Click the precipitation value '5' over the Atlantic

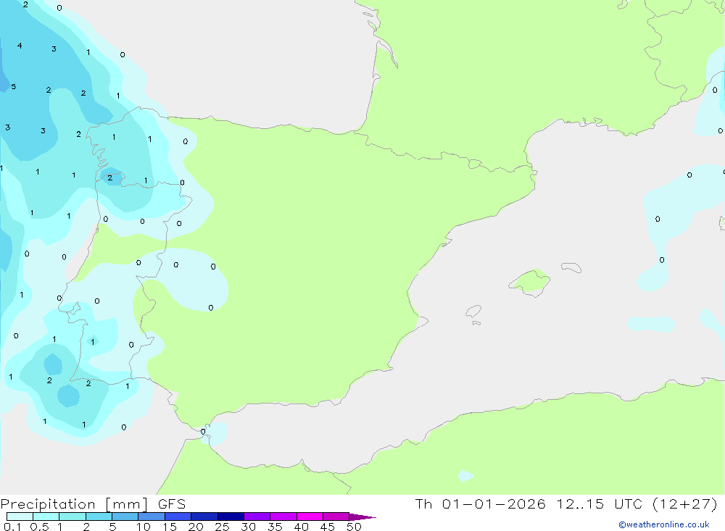(13, 86)
